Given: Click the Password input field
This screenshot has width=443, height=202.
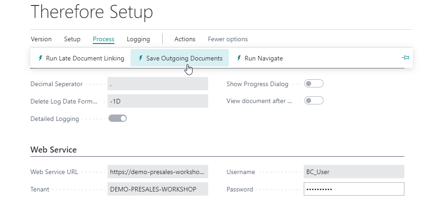Looking at the screenshot, I should (x=354, y=189).
